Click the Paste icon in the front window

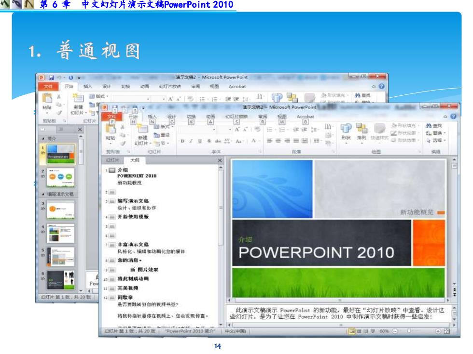pos(111,129)
